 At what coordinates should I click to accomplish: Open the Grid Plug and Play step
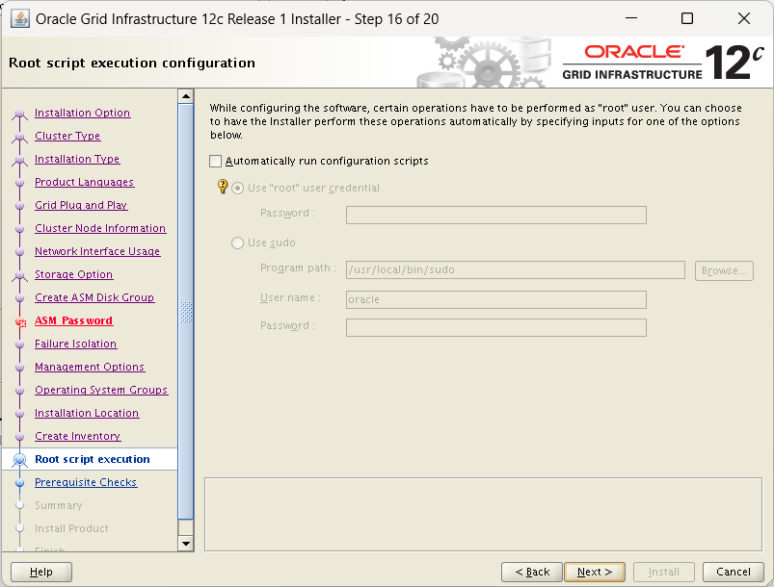tap(81, 205)
